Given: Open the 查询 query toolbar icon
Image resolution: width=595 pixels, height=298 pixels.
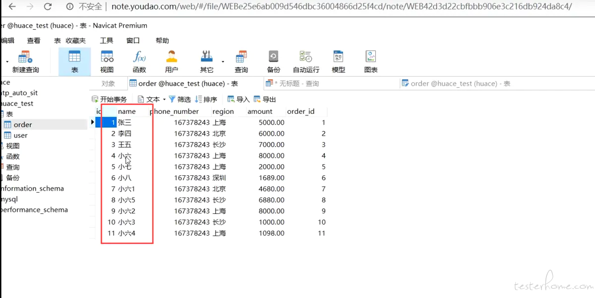Looking at the screenshot, I should (x=241, y=61).
